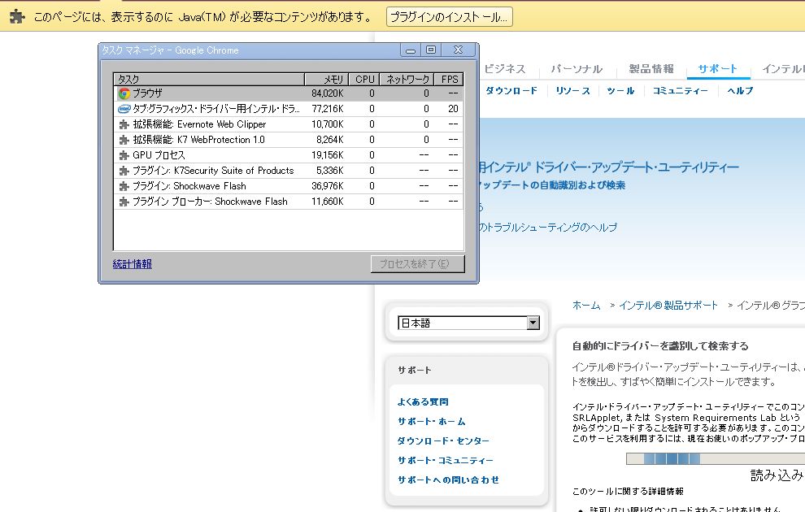Sort by the CPU column header

click(x=364, y=79)
